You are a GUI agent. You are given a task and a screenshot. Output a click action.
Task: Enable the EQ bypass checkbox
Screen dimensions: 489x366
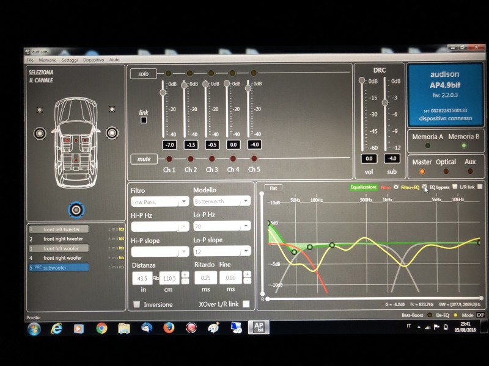click(x=455, y=187)
